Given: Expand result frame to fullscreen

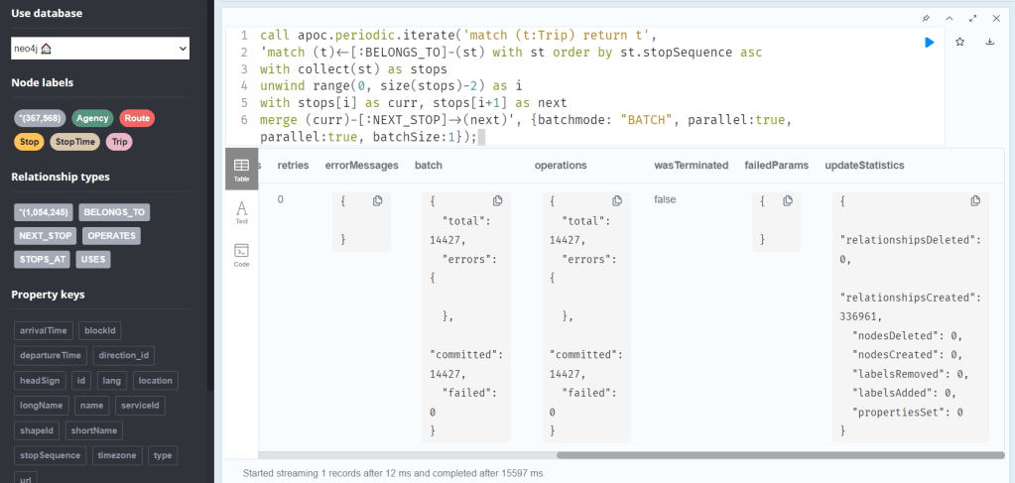Looking at the screenshot, I should click(972, 18).
